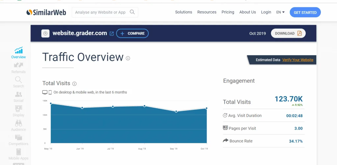Select the Social sidebar section
337x165 pixels.
click(x=18, y=97)
